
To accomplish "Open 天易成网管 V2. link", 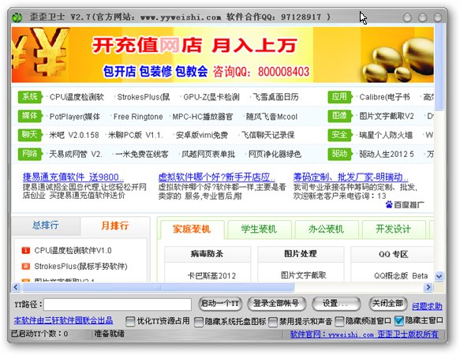I will [x=76, y=155].
